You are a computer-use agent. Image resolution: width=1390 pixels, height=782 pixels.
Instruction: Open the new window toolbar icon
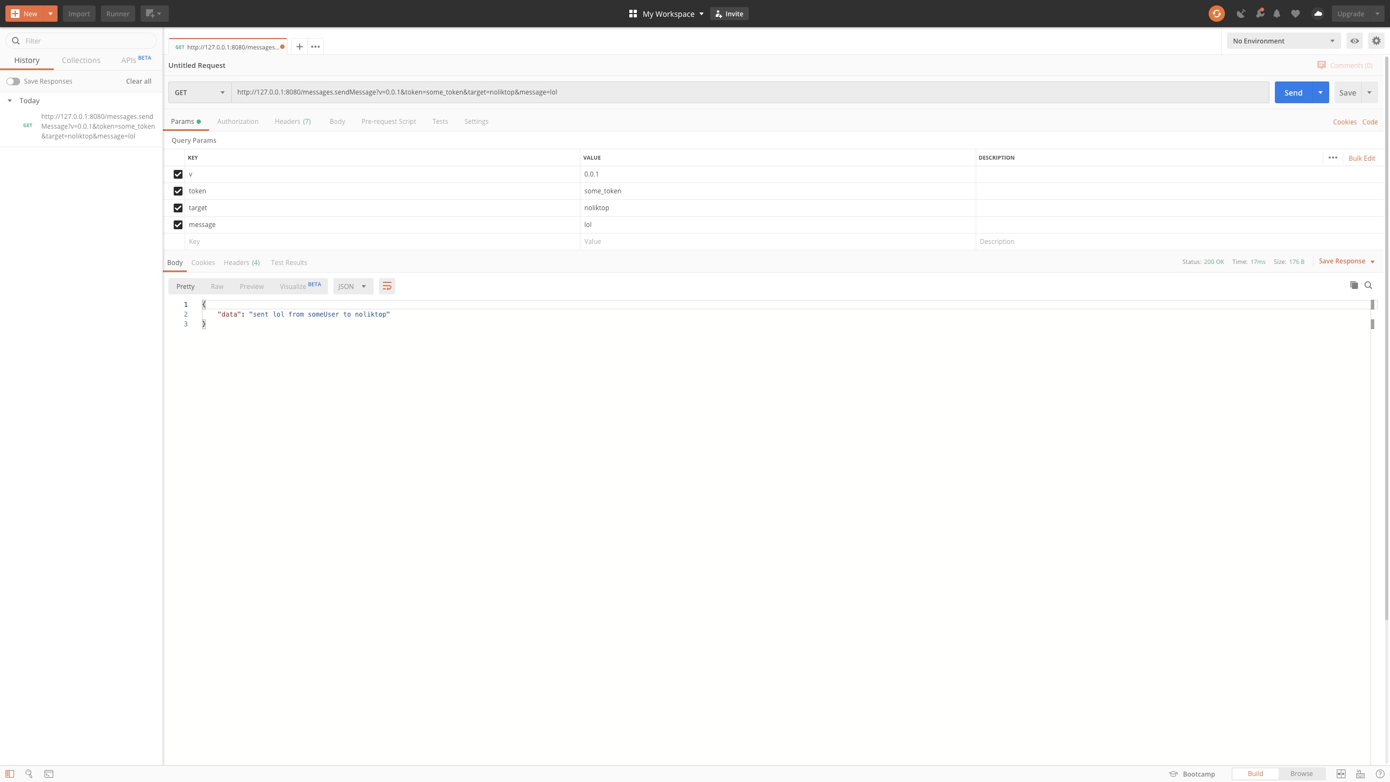tap(154, 14)
